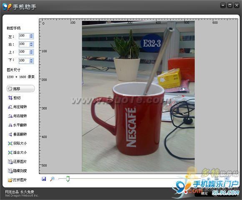
Task: Confirm edits with the 确定 button
Action: click(x=204, y=193)
